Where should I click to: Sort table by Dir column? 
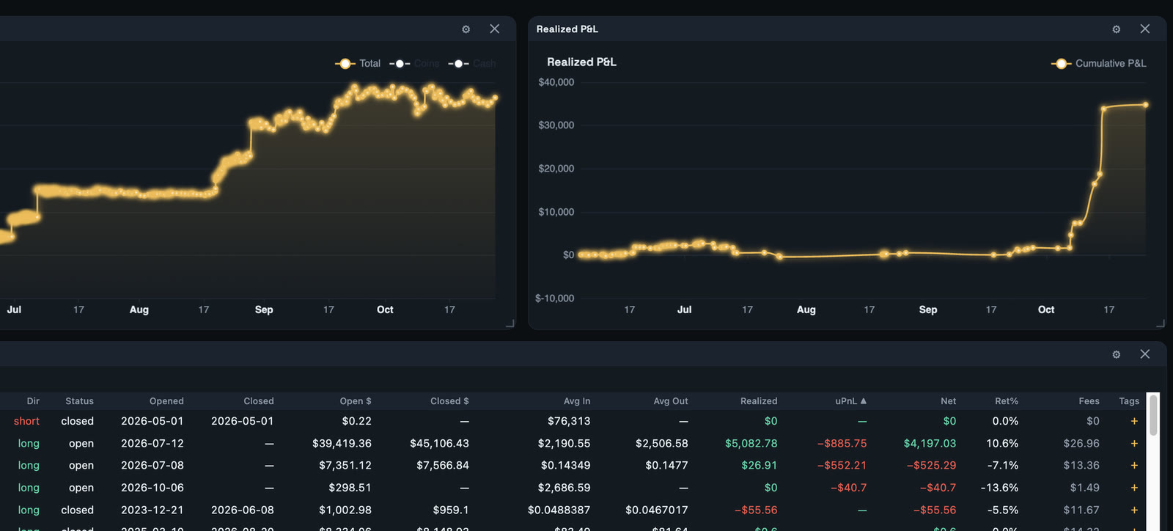(x=33, y=401)
